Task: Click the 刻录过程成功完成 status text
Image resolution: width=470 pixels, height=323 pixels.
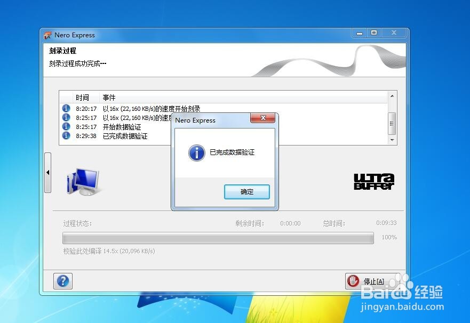Action: 78,63
